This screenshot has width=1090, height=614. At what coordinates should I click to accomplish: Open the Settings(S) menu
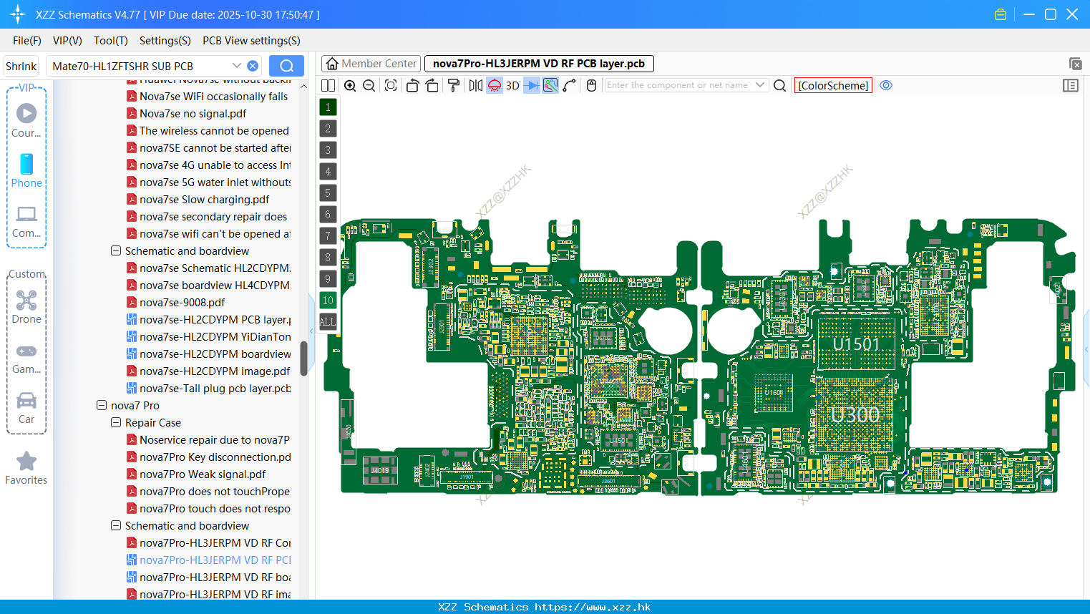click(x=165, y=41)
